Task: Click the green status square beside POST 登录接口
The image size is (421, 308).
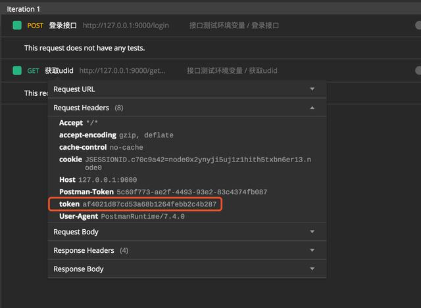Action: pyautogui.click(x=17, y=26)
